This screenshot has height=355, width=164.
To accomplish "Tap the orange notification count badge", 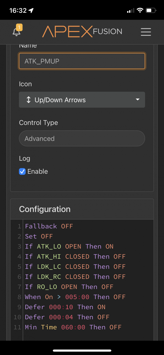I will pyautogui.click(x=19, y=28).
